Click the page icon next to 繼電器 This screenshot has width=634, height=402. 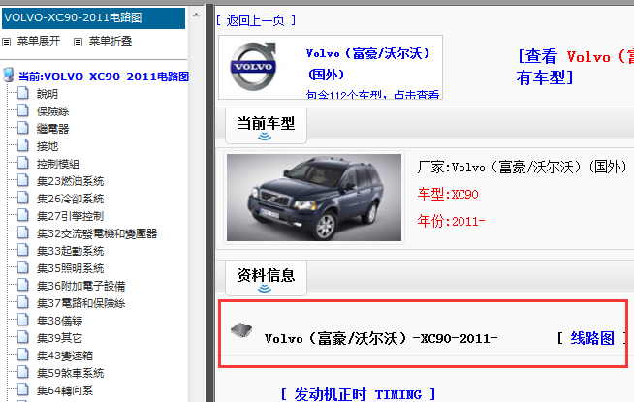click(x=23, y=128)
